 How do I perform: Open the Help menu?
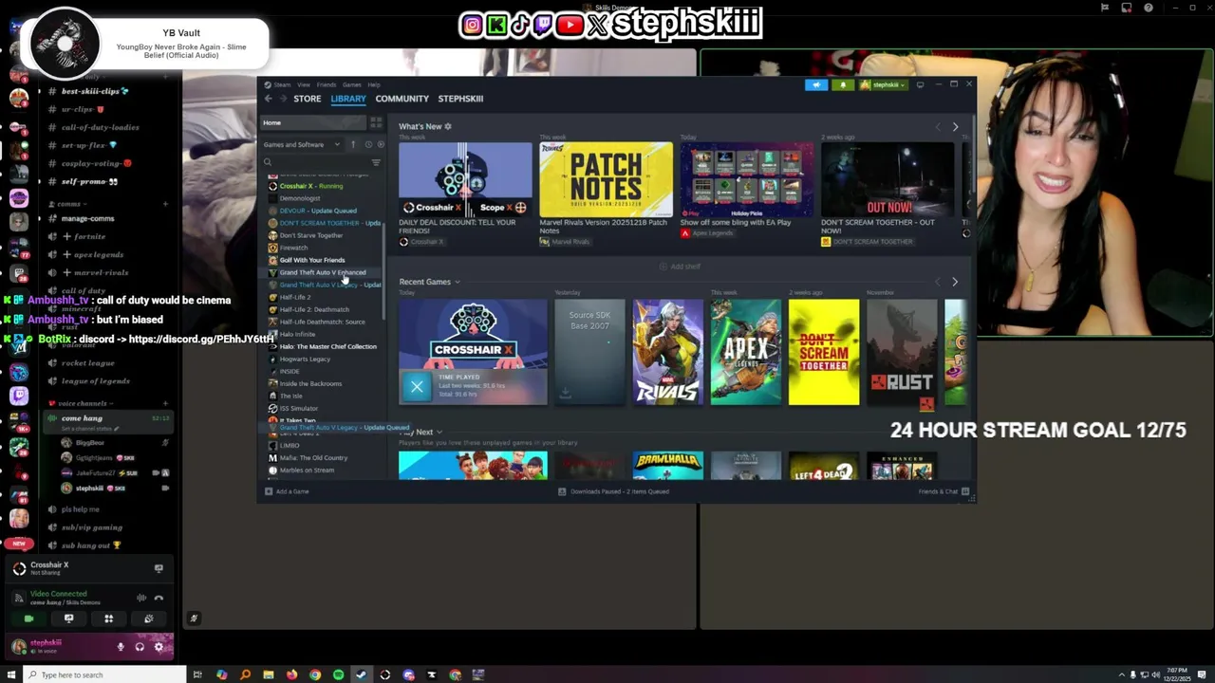pos(374,84)
